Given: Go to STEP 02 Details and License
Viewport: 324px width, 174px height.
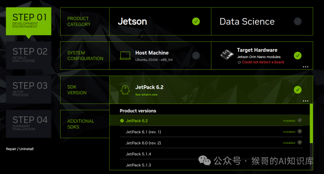Looking at the screenshot, I should [x=28, y=55].
